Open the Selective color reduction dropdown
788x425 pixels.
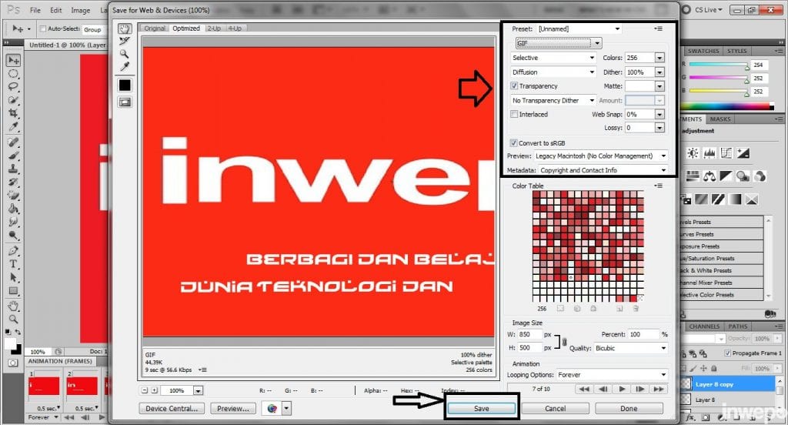coord(553,58)
